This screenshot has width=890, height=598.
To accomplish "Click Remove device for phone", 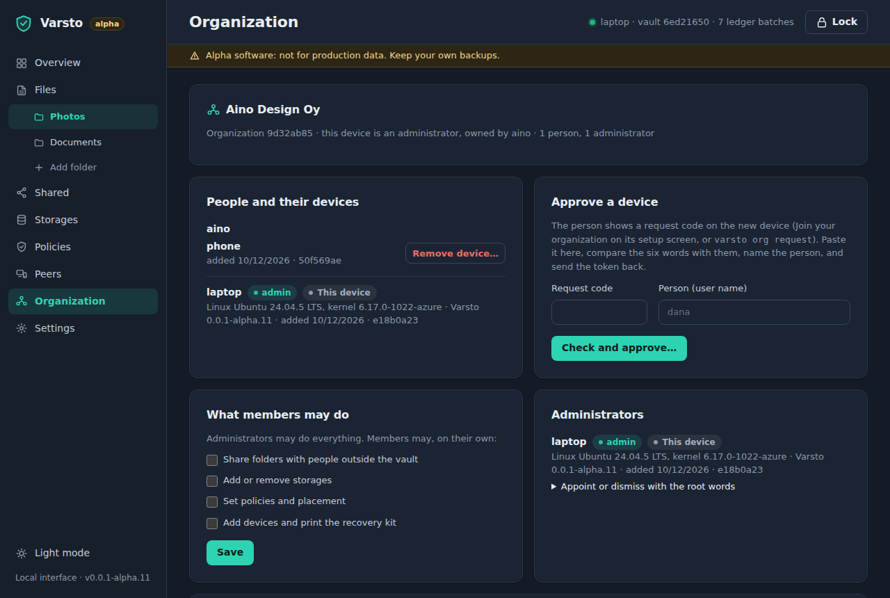I will click(455, 253).
